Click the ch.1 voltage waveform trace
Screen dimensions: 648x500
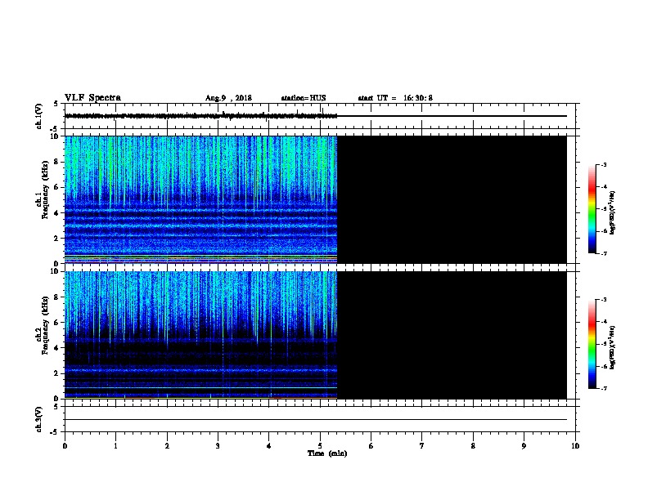click(x=316, y=116)
